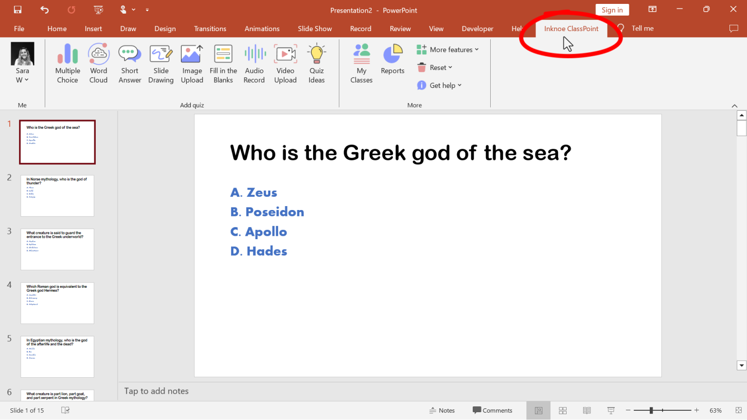
Task: Open My Classes
Action: pyautogui.click(x=361, y=63)
